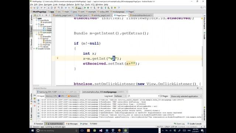This screenshot has width=236, height=133.
Task: Open the Samsung SM-J120F device dropdown
Action: coord(59,92)
